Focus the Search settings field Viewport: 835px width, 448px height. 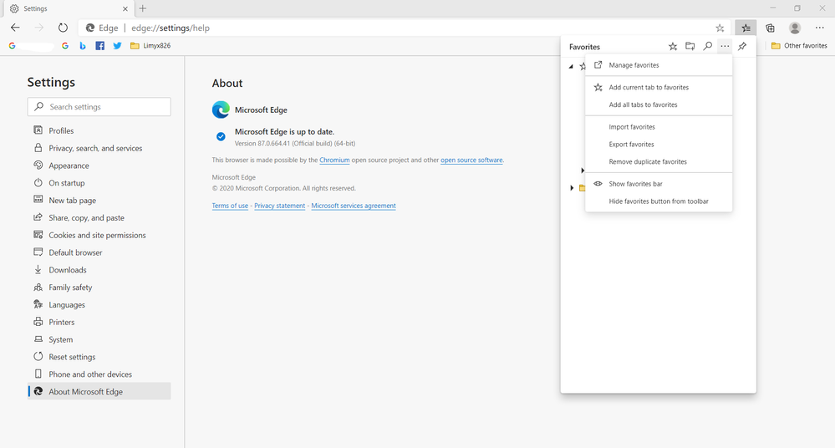[99, 106]
